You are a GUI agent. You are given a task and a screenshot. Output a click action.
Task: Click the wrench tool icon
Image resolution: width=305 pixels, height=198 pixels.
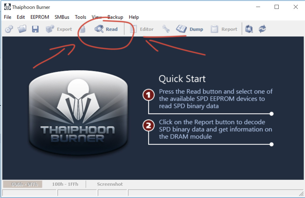(x=166, y=29)
